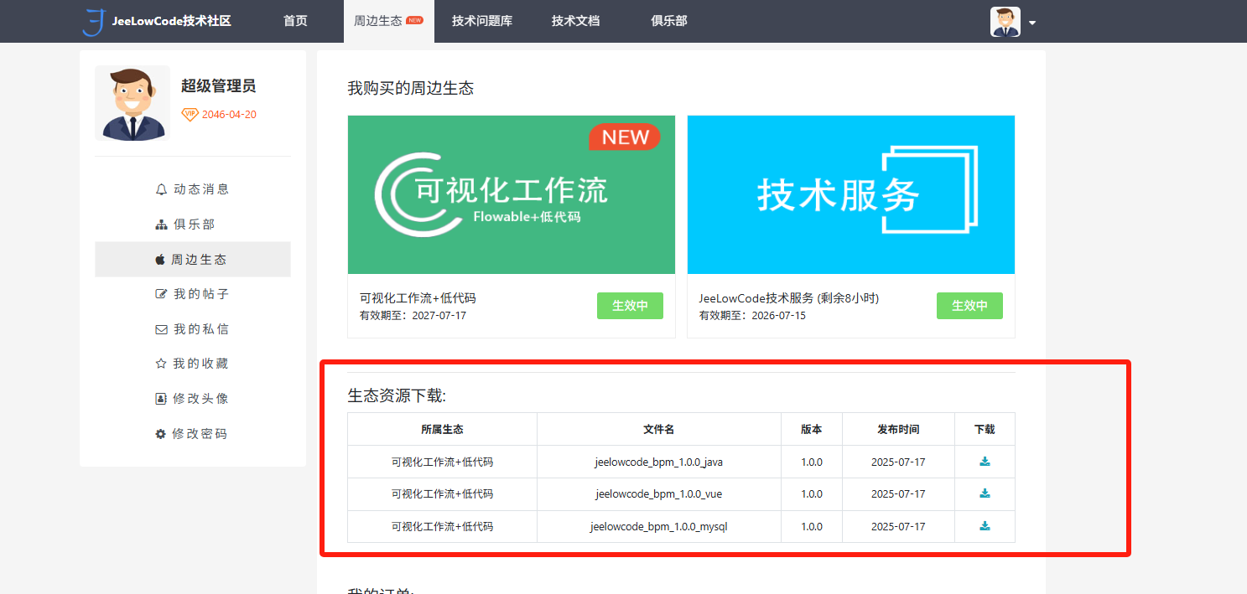Go to 技术问题库 in top navigation

[x=481, y=21]
